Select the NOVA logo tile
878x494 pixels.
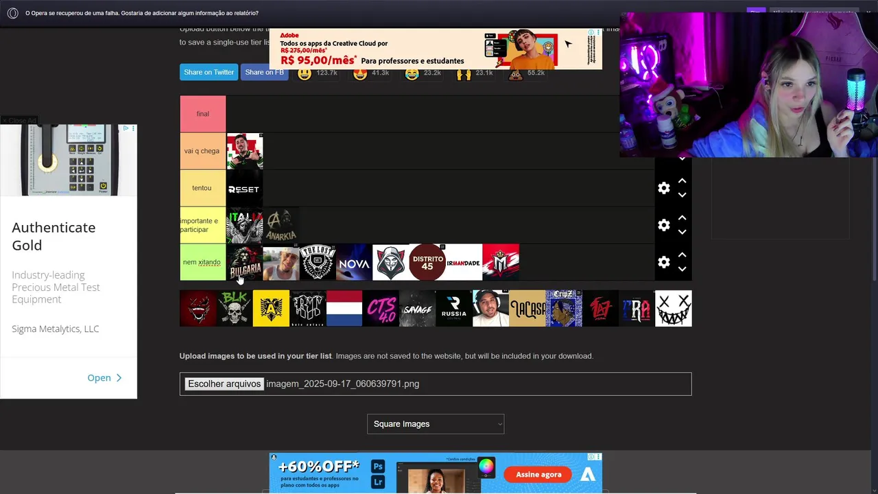point(354,262)
